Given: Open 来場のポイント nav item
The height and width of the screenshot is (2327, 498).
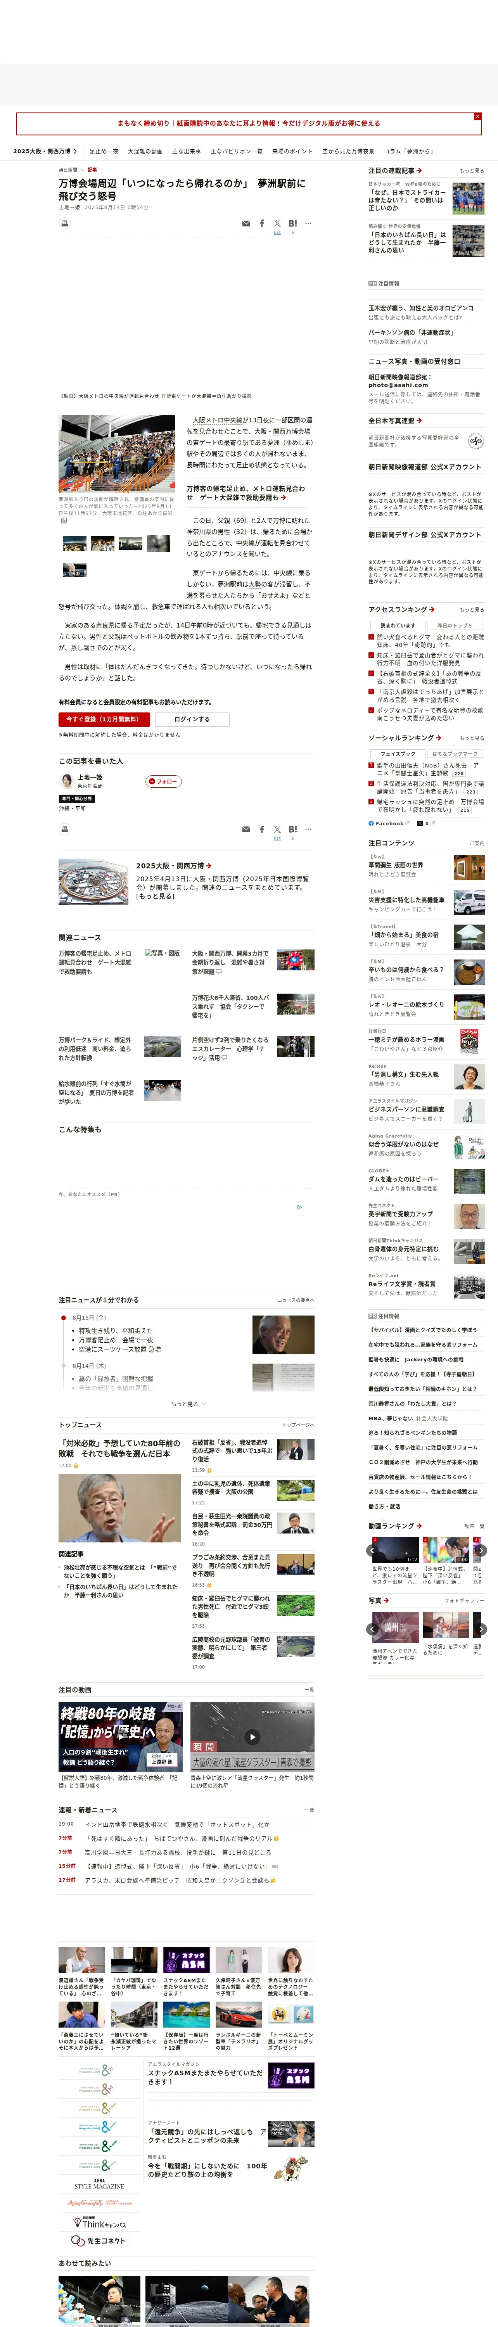Looking at the screenshot, I should [292, 151].
